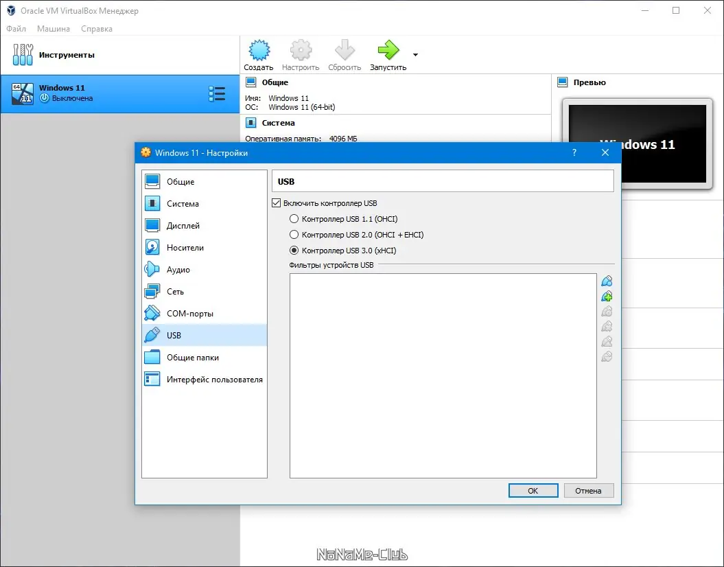Click the Создать (Create) toolbar icon
Image resolution: width=724 pixels, height=567 pixels.
click(x=259, y=50)
